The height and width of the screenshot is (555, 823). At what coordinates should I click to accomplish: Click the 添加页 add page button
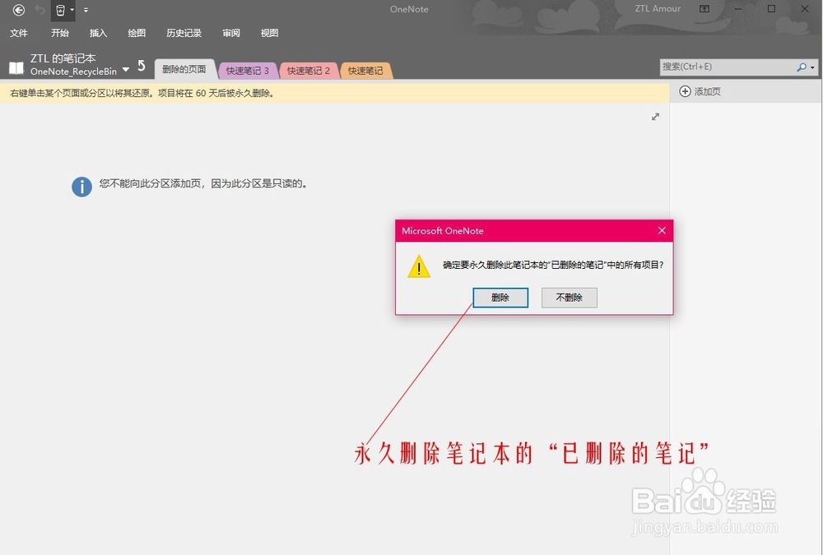coord(700,91)
